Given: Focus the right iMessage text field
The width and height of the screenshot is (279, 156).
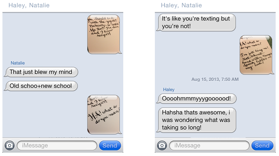Looking at the screenshot, I should coord(209,145).
